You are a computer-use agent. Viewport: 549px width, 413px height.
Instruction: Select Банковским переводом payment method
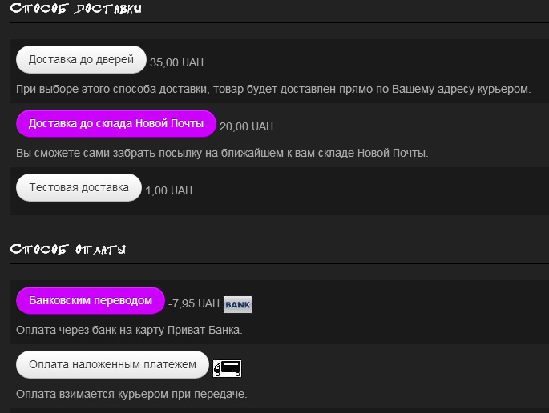[x=90, y=301]
